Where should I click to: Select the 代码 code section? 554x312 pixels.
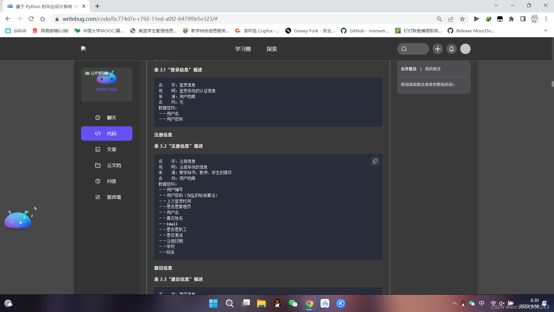[x=106, y=133]
